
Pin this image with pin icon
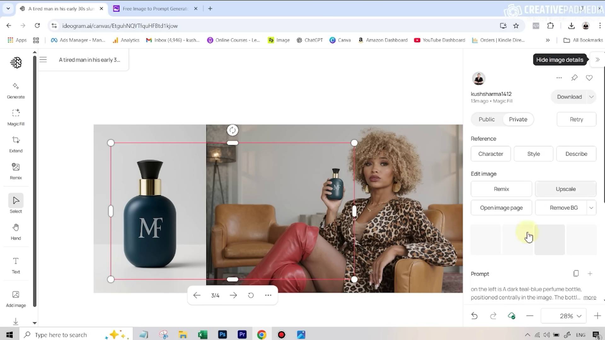574,78
